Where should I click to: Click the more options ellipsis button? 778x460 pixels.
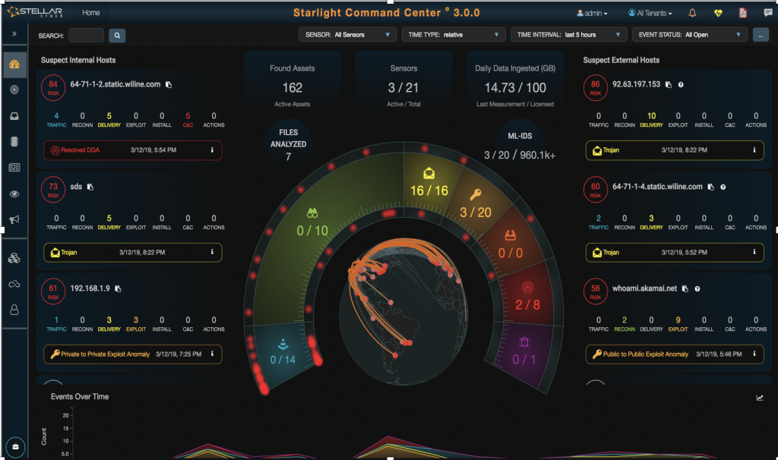coord(761,35)
